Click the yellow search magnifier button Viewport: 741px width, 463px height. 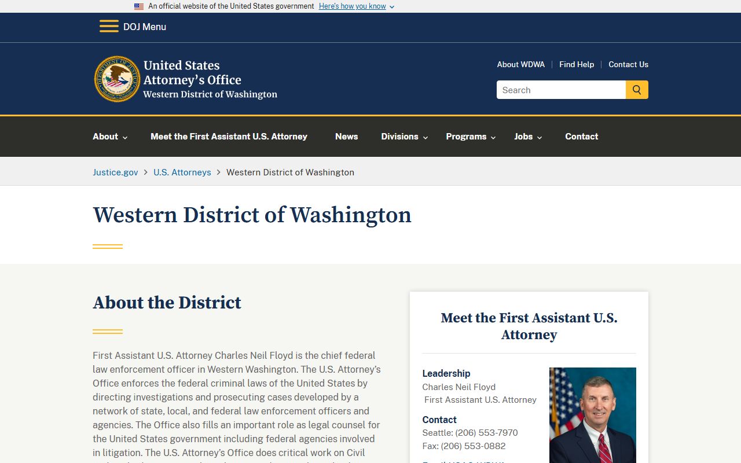637,90
